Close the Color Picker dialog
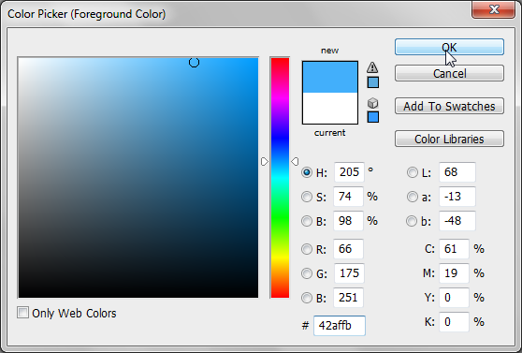The image size is (522, 353). click(494, 9)
